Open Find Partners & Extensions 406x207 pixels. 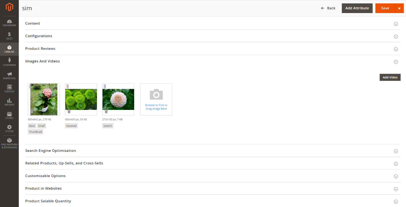9,143
